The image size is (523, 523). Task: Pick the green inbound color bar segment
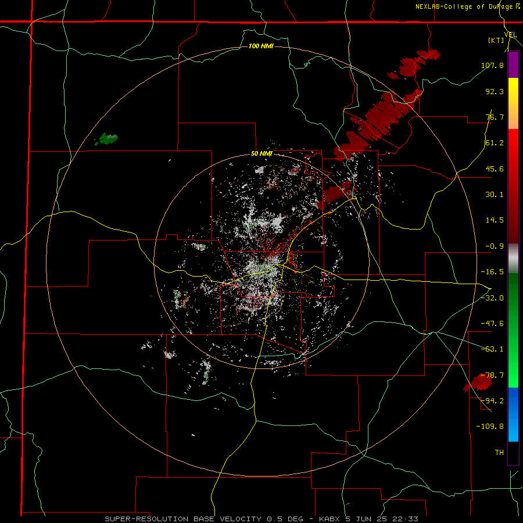(x=513, y=330)
